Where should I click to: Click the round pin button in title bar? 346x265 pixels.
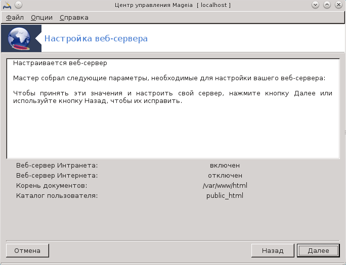click(x=19, y=5)
